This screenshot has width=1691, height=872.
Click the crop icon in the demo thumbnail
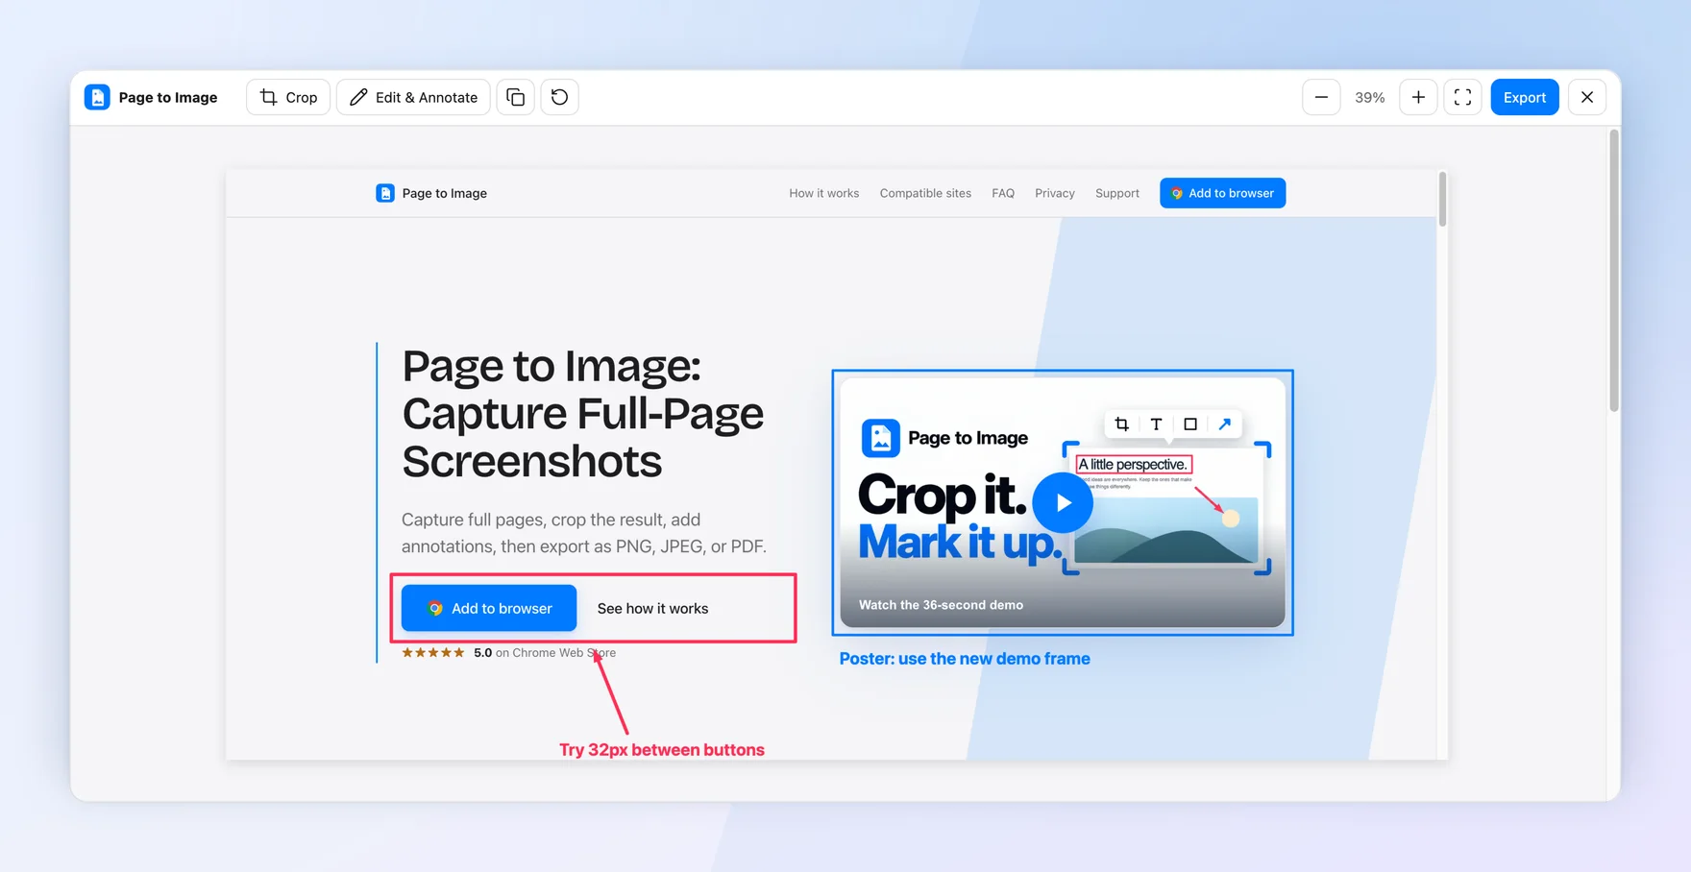coord(1121,424)
